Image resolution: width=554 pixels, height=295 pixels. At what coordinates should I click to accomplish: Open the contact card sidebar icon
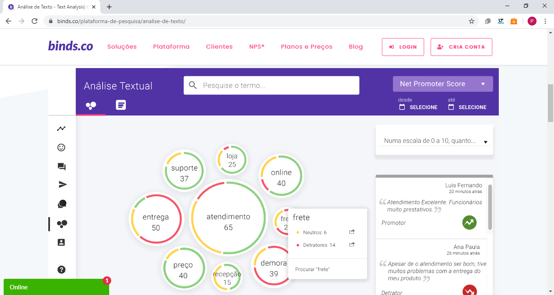coord(61,242)
